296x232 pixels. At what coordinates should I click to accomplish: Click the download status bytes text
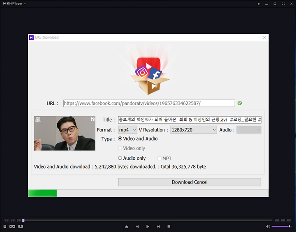click(120, 167)
